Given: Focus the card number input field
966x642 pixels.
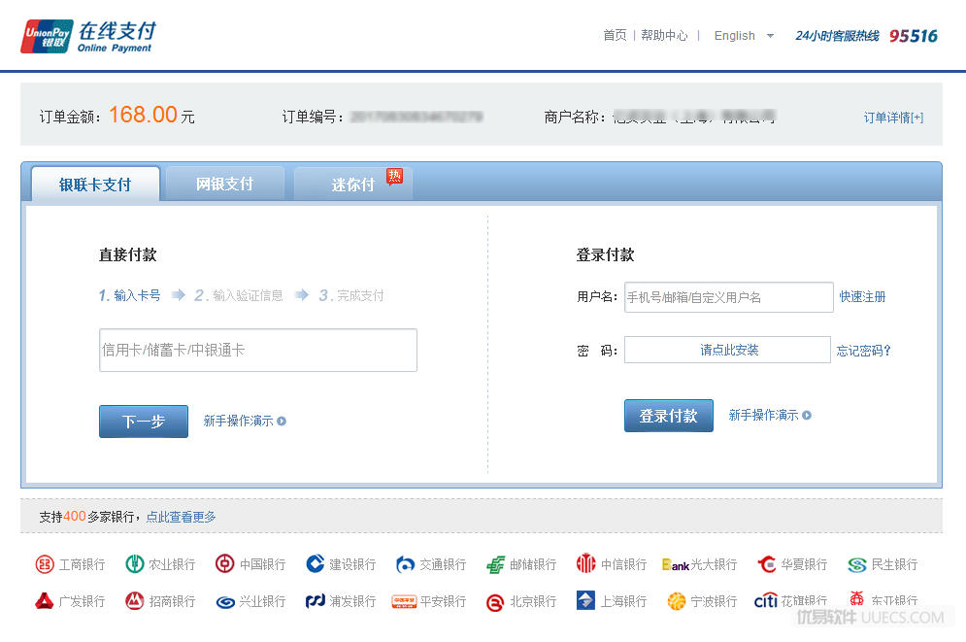Looking at the screenshot, I should point(258,350).
